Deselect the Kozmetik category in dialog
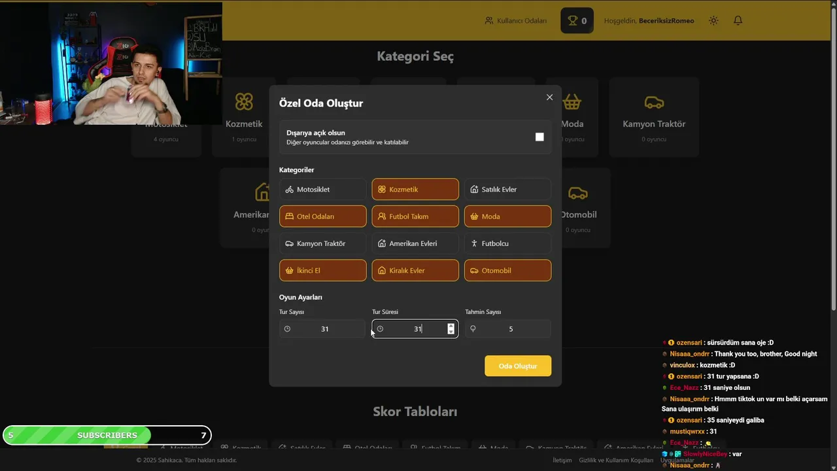 click(x=415, y=190)
